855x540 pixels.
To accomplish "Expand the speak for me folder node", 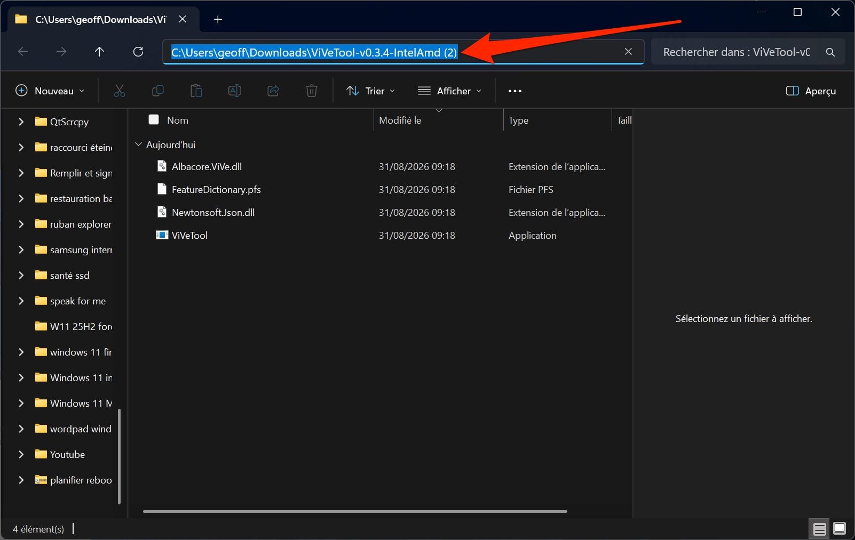I will tap(21, 301).
